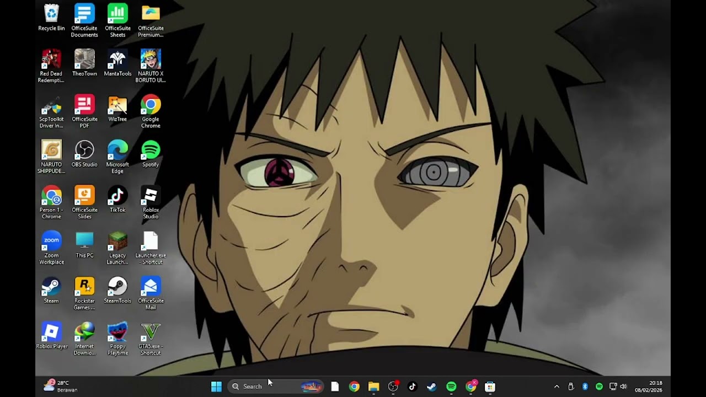
Task: Select the Google Chrome desktop shortcut
Action: [x=151, y=112]
